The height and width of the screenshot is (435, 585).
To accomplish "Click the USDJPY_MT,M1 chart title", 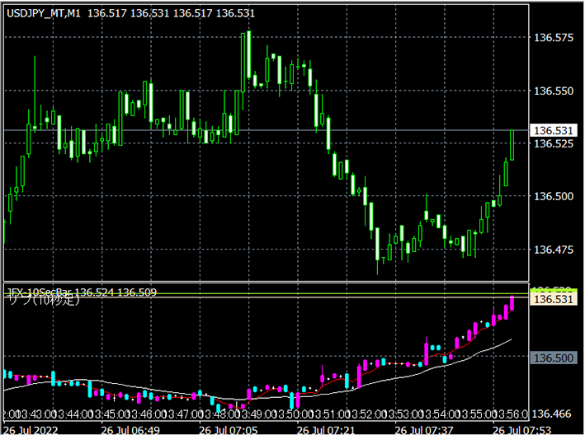I will [x=43, y=13].
